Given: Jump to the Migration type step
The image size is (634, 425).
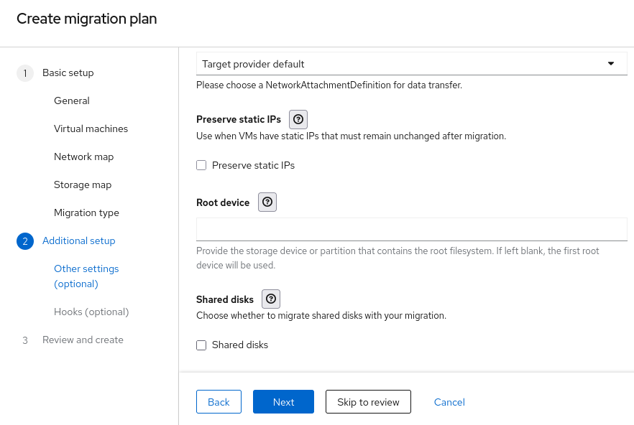Looking at the screenshot, I should pyautogui.click(x=86, y=213).
